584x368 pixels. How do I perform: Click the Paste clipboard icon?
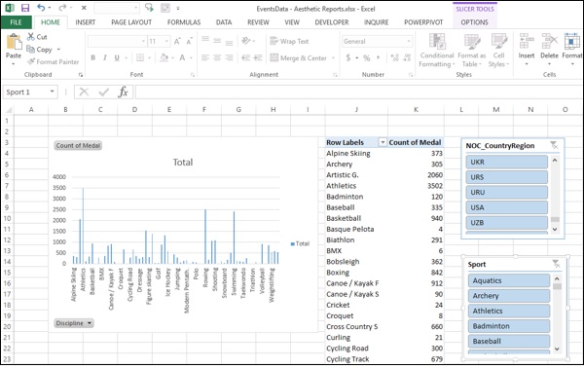click(14, 41)
